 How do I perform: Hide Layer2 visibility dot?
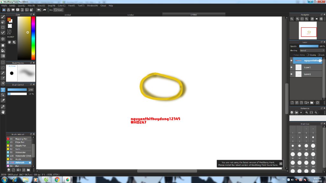[x=291, y=74]
